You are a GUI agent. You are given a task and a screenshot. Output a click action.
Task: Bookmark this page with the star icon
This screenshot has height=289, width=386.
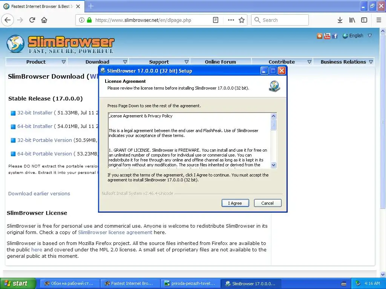tap(242, 20)
